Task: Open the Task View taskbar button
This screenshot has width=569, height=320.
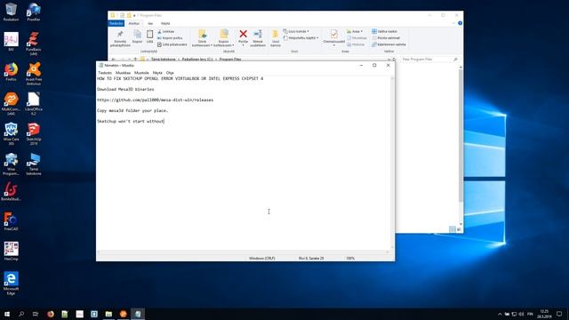Action: [x=36, y=314]
